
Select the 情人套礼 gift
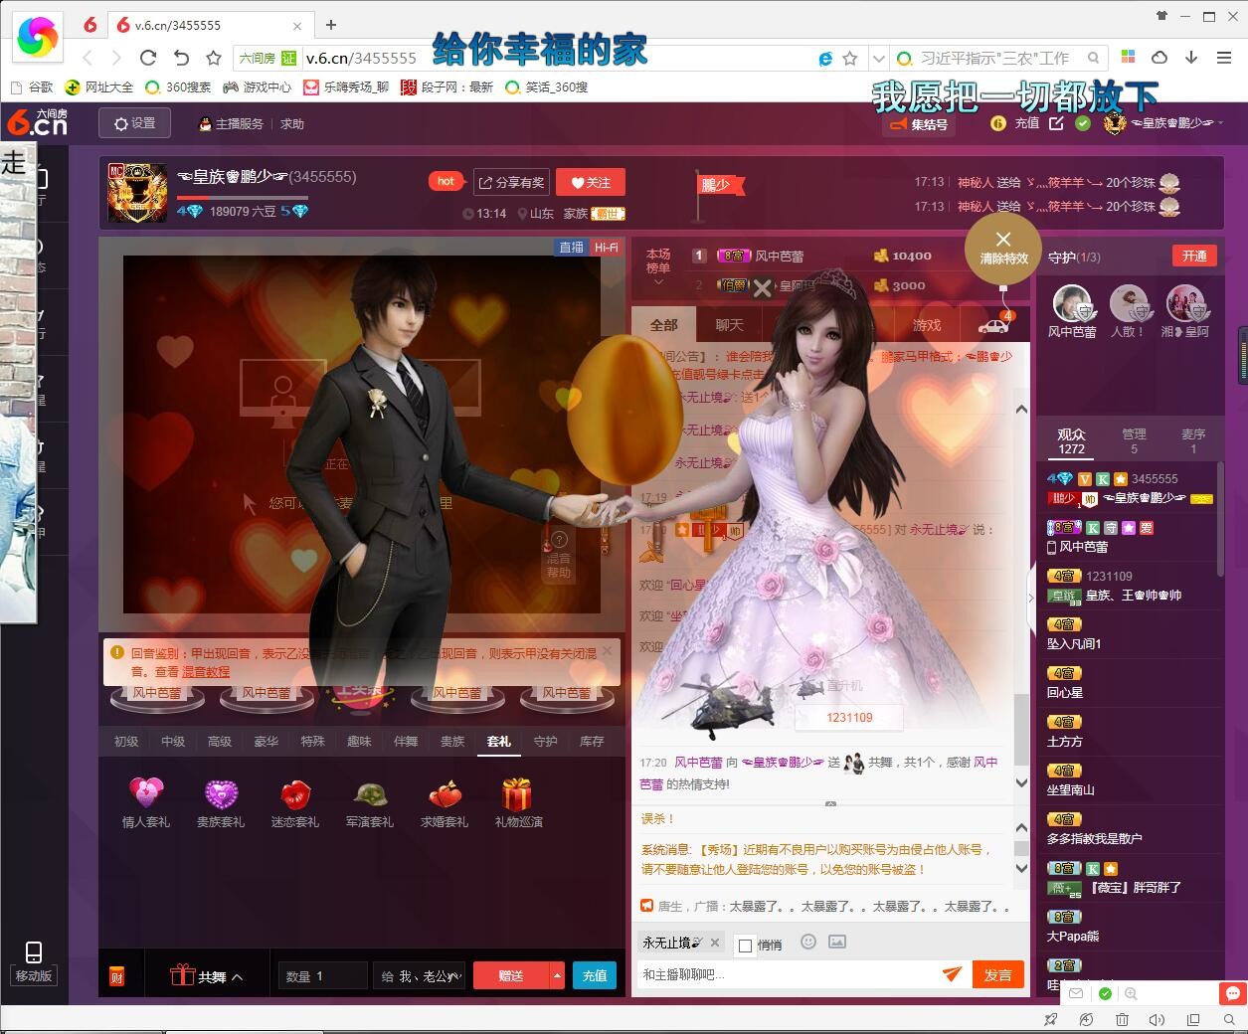[146, 801]
